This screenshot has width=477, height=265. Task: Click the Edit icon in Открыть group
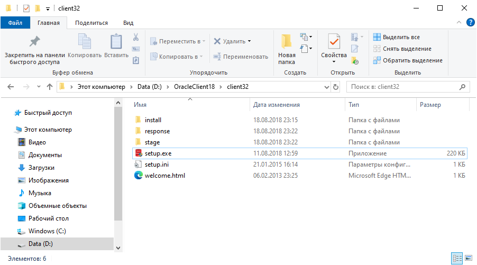click(355, 49)
